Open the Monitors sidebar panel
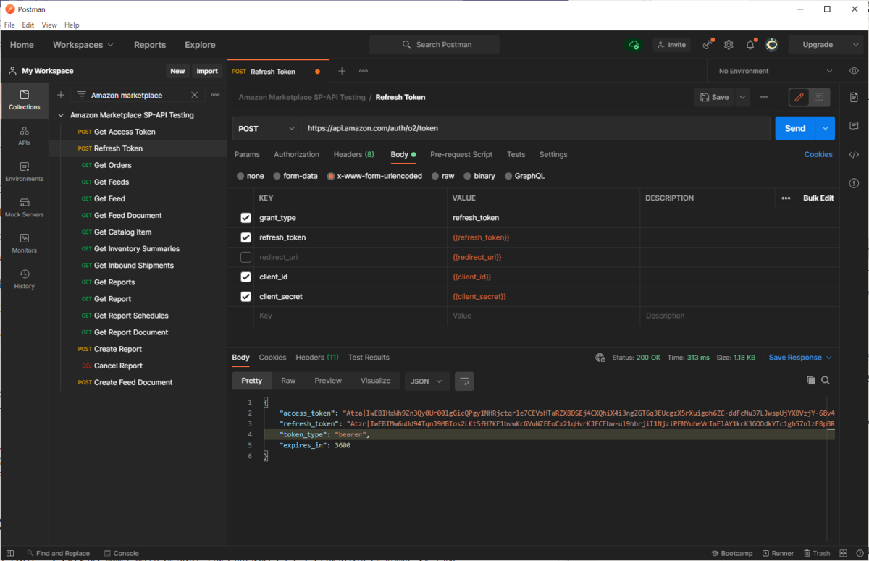This screenshot has height=561, width=869. coord(24,243)
